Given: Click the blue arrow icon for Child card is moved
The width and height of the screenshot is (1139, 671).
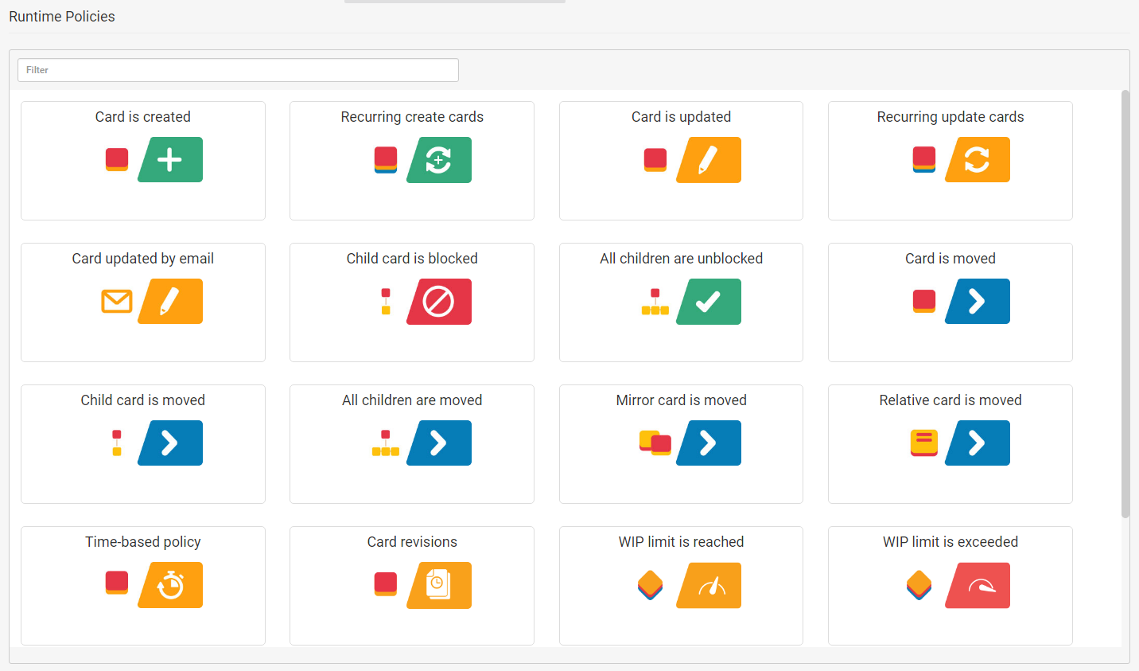Looking at the screenshot, I should 170,443.
